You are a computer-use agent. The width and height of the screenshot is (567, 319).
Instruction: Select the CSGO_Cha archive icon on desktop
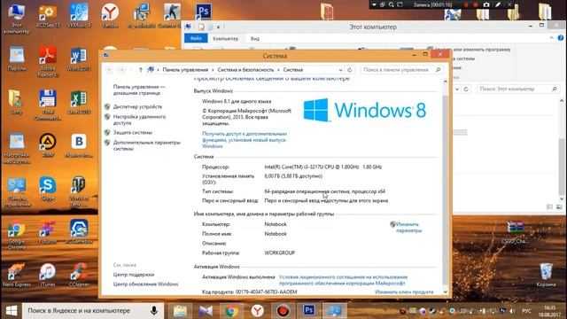pos(515,232)
